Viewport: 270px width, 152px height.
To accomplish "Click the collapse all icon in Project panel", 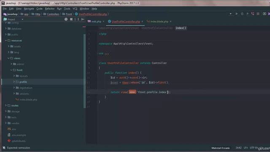I will click(71, 19).
